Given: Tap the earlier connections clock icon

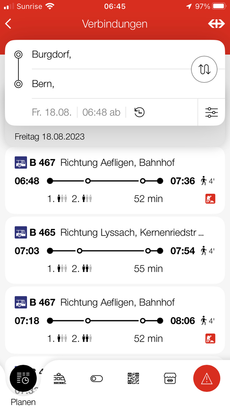Looking at the screenshot, I should pyautogui.click(x=140, y=112).
